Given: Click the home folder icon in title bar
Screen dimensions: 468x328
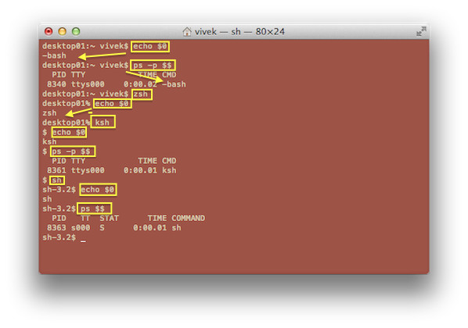Looking at the screenshot, I should 187,31.
